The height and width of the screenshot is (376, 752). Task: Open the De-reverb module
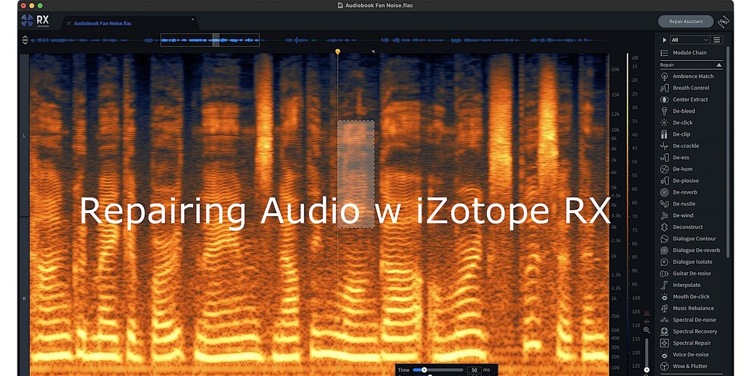[679, 192]
